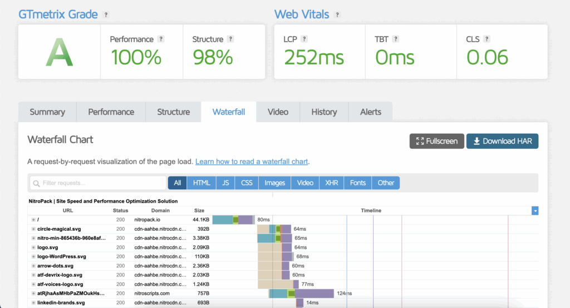Filter requests by Images
Screen dimensions: 570x308
pos(275,183)
